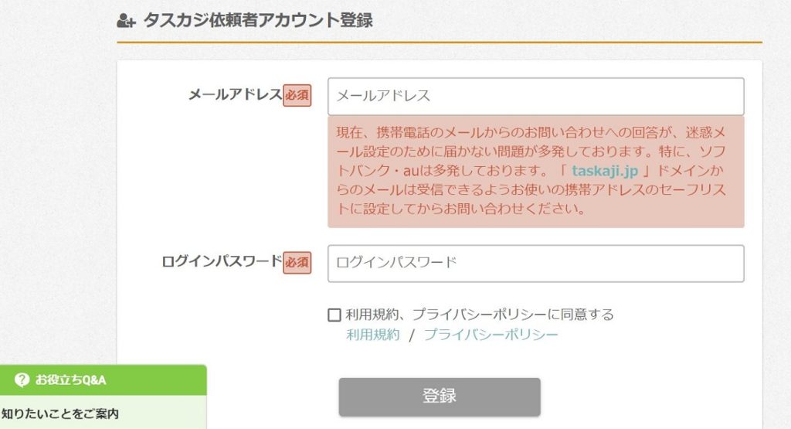This screenshot has width=791, height=429.
Task: Click the タスカジ依頼者アカウント登録 heading text
Action: click(258, 20)
